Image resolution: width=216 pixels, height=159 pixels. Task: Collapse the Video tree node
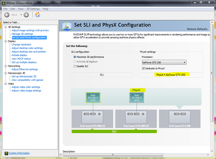pyautogui.click(x=6, y=84)
